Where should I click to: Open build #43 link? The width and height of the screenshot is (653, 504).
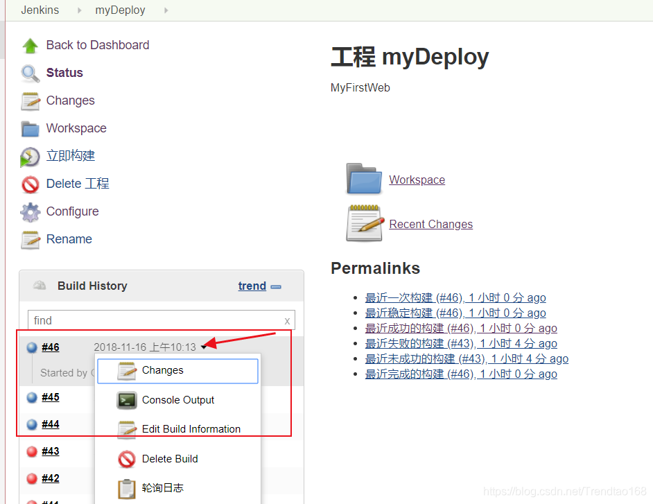pos(51,451)
